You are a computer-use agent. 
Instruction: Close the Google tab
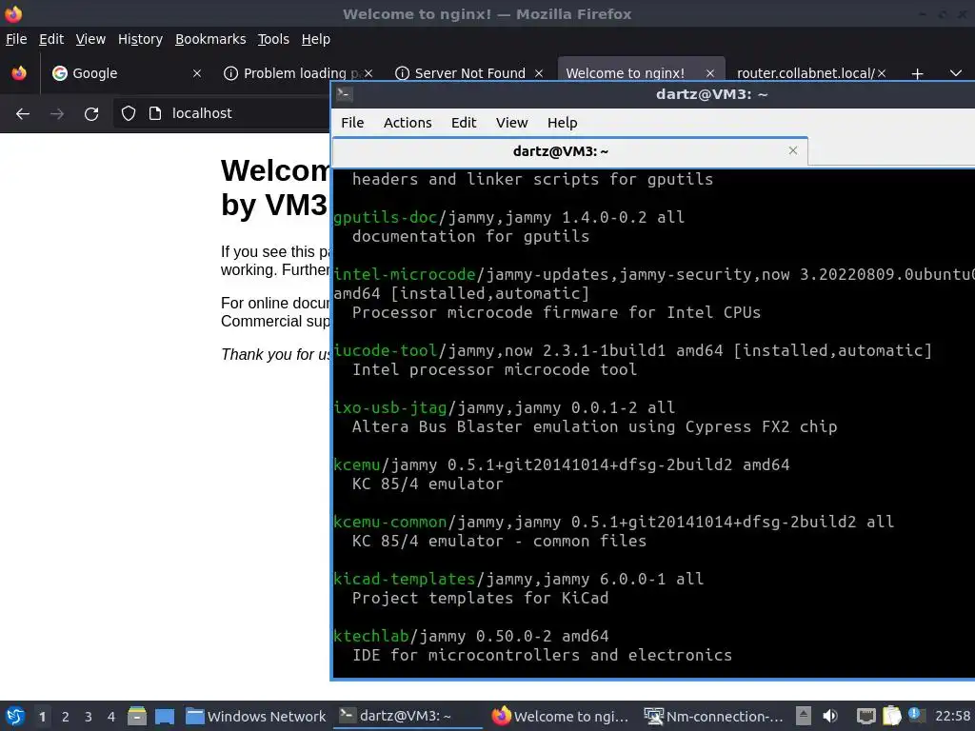[x=197, y=73]
